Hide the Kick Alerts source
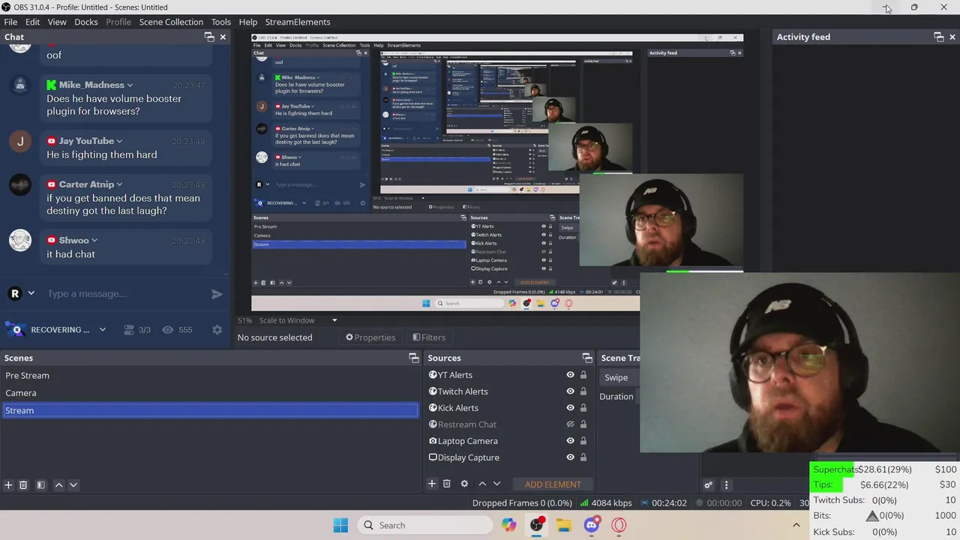The image size is (960, 540). pos(570,408)
